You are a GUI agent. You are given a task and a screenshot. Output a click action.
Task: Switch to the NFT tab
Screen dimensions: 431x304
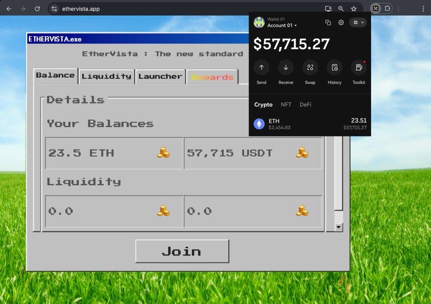(286, 105)
